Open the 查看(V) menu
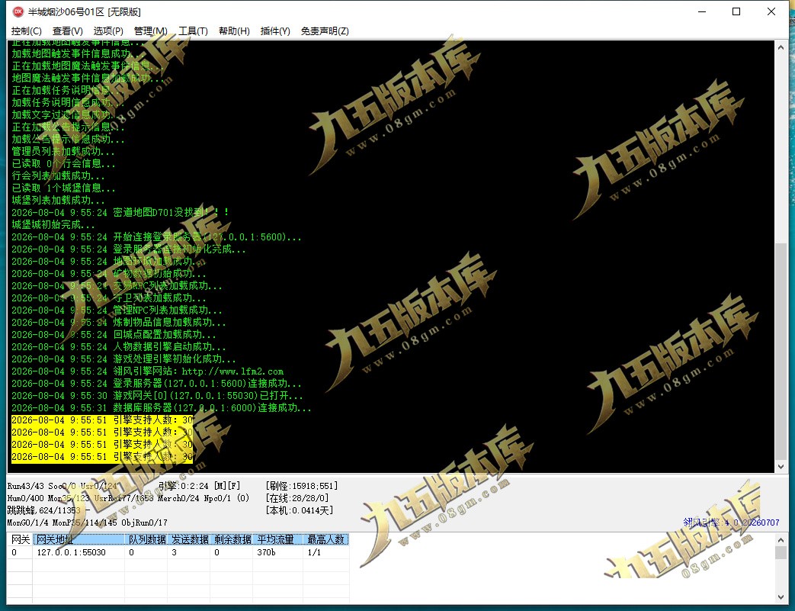 (67, 31)
